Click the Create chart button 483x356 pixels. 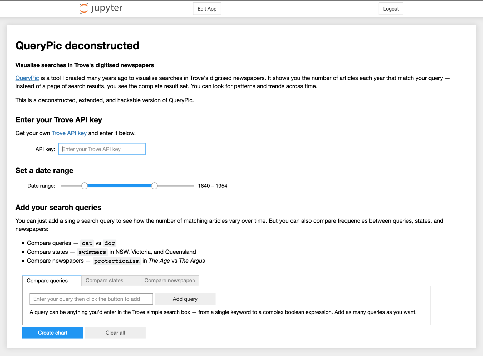point(53,333)
